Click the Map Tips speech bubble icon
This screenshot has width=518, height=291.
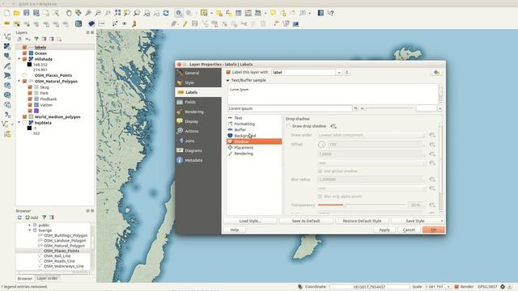tap(273, 13)
